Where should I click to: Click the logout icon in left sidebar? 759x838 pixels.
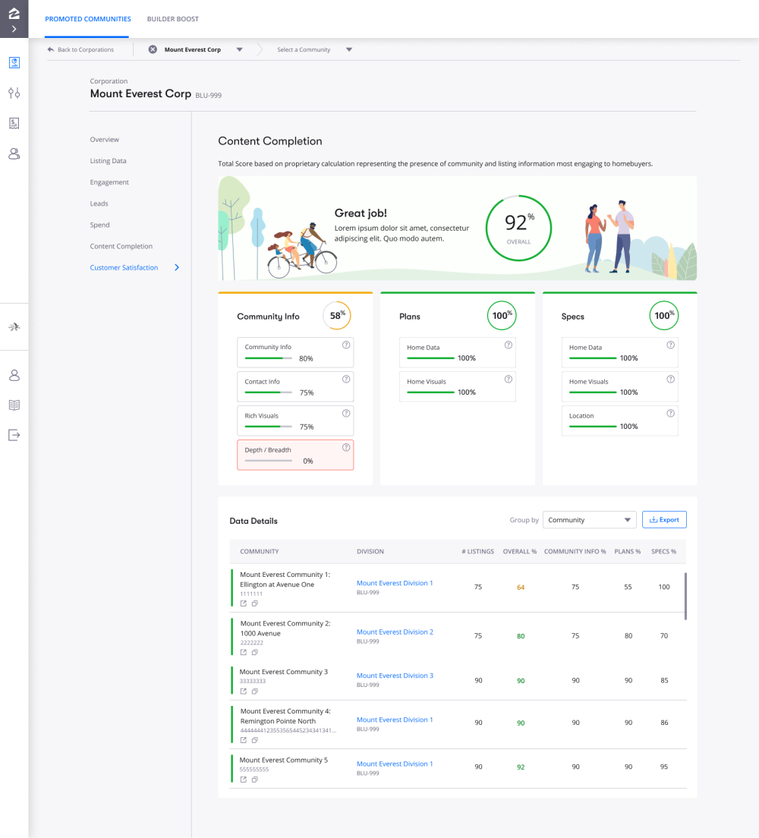[14, 435]
